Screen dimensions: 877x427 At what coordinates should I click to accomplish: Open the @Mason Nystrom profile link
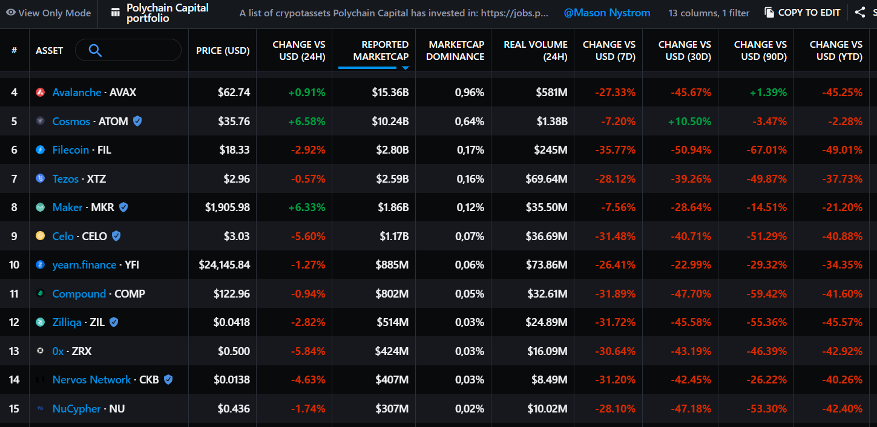pos(607,13)
